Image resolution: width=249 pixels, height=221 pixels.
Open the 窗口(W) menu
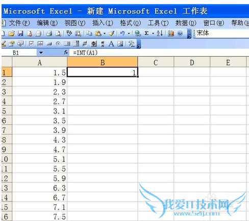coord(214,23)
